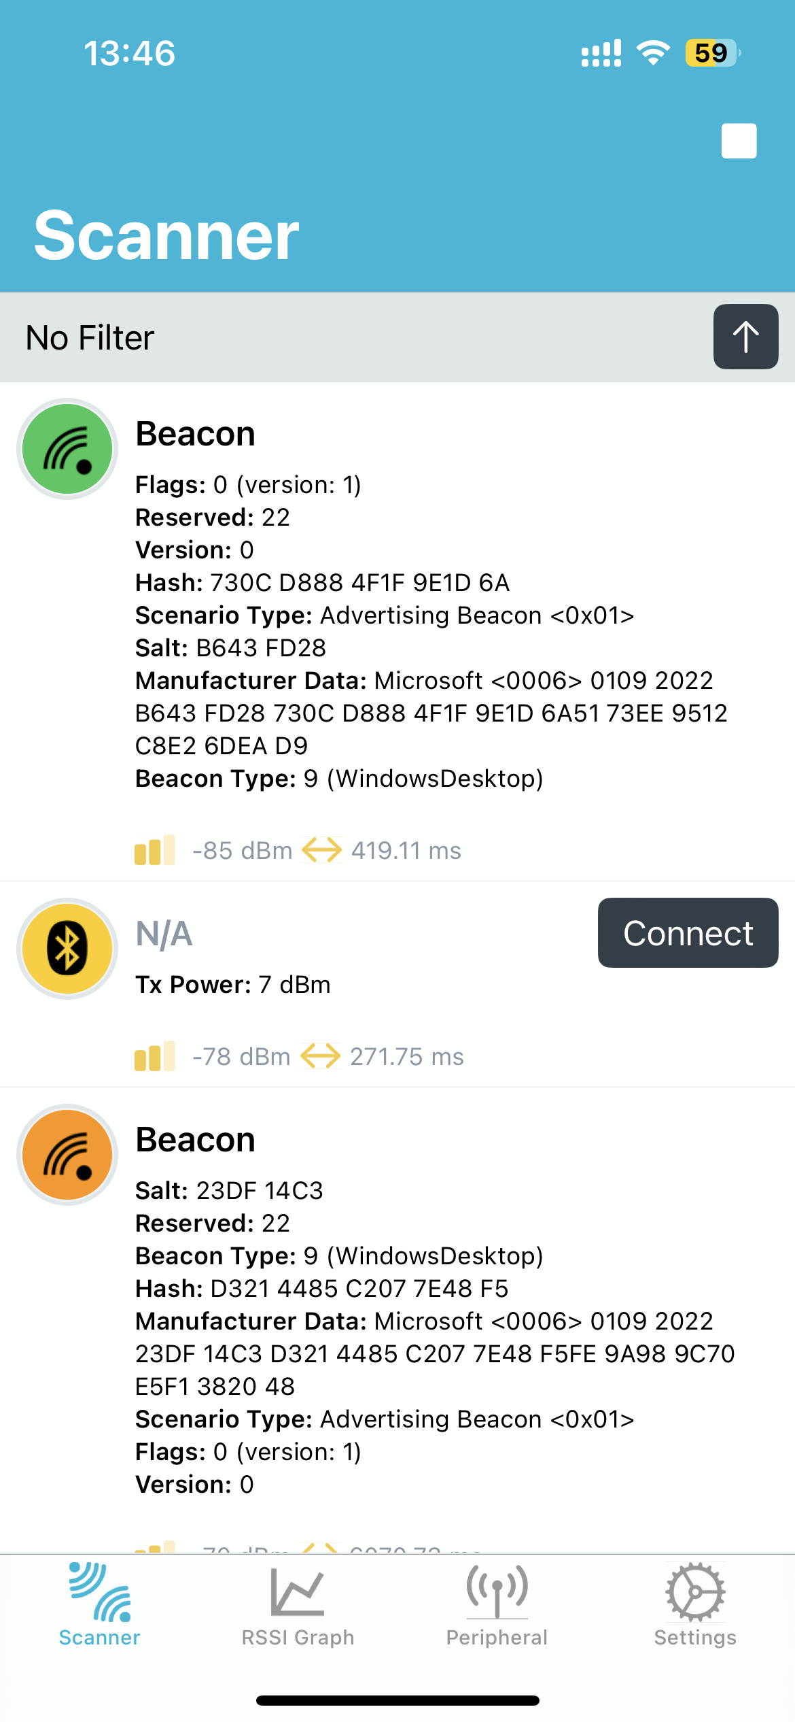The height and width of the screenshot is (1722, 795).
Task: Open the Peripheral tab
Action: [x=497, y=1605]
